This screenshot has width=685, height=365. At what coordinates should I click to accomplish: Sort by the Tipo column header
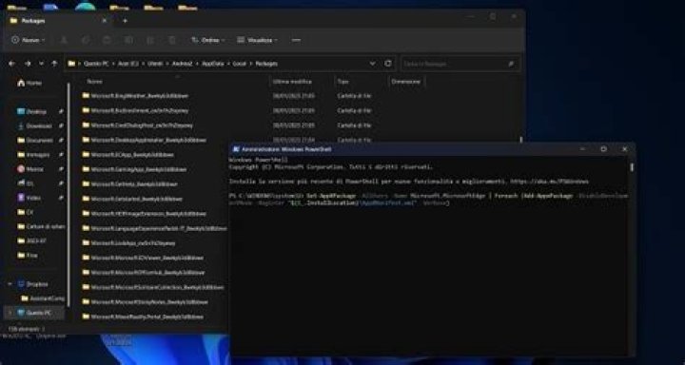click(x=342, y=82)
